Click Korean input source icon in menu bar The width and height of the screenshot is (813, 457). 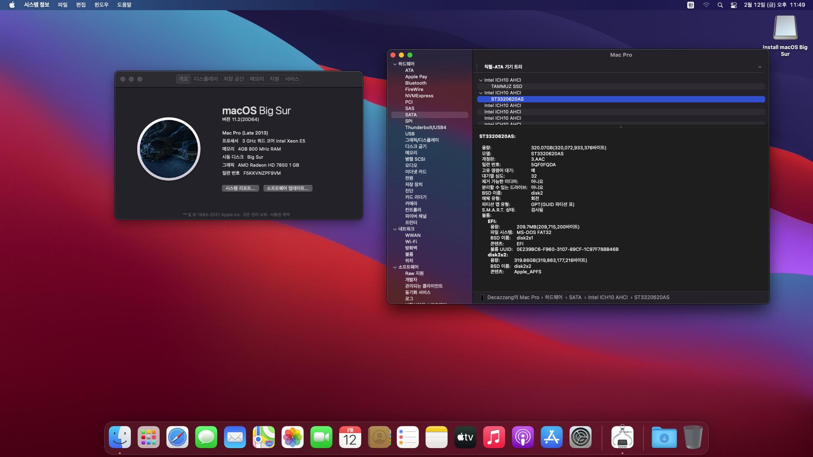(x=691, y=5)
